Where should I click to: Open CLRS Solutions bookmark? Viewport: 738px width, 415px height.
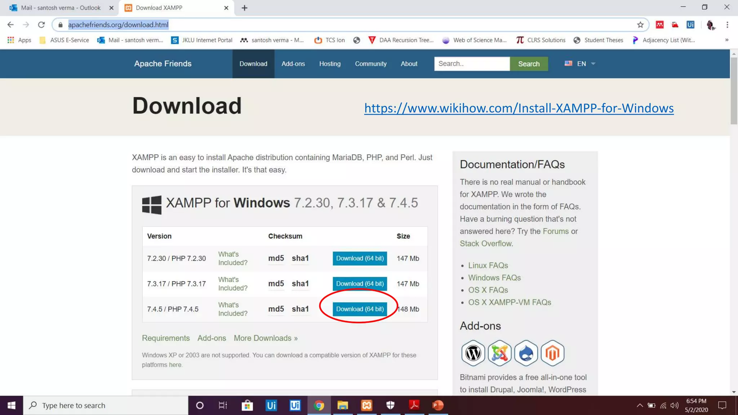tap(541, 40)
